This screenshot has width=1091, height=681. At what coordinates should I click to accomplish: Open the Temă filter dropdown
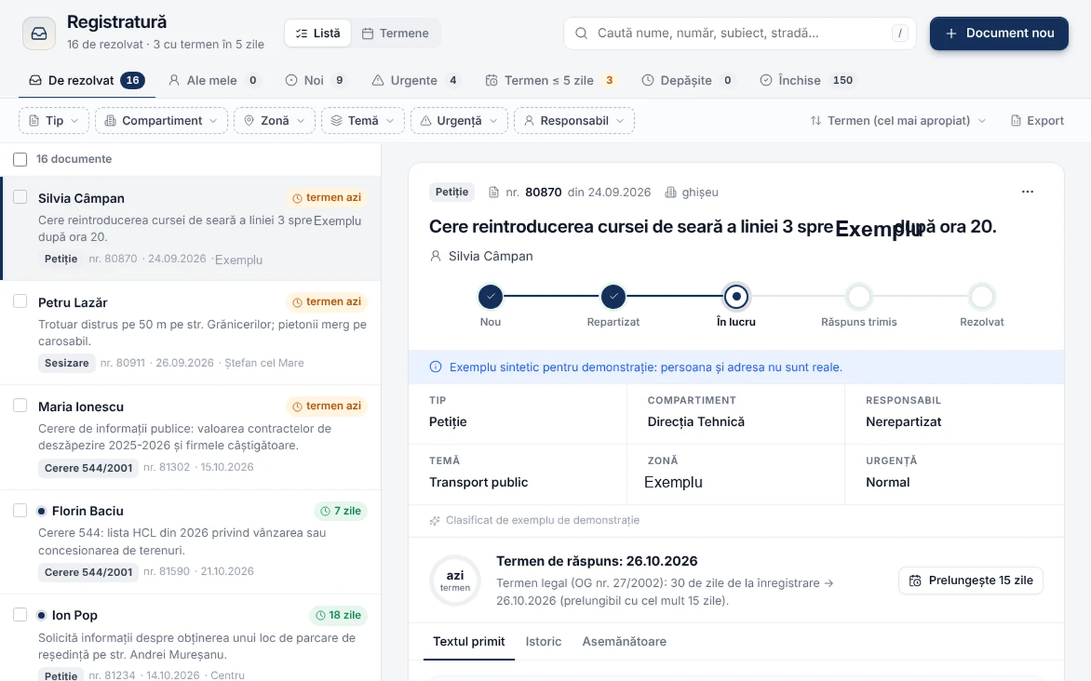(x=363, y=121)
